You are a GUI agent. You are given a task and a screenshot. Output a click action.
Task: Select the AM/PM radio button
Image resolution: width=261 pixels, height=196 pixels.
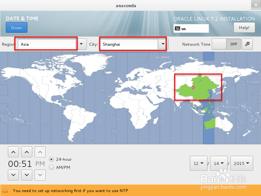click(x=52, y=167)
